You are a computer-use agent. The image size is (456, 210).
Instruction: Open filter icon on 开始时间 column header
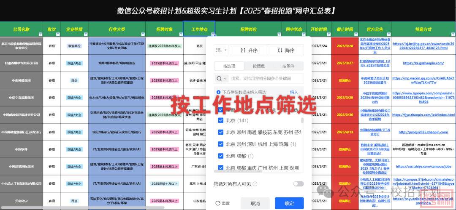328,34
